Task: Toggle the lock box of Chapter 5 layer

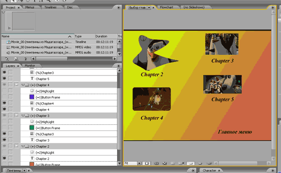Action: click(11, 78)
